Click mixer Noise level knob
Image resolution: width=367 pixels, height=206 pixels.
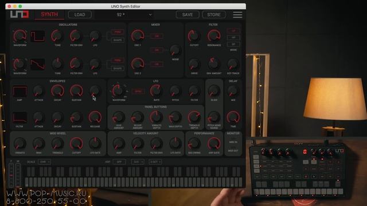[175, 50]
